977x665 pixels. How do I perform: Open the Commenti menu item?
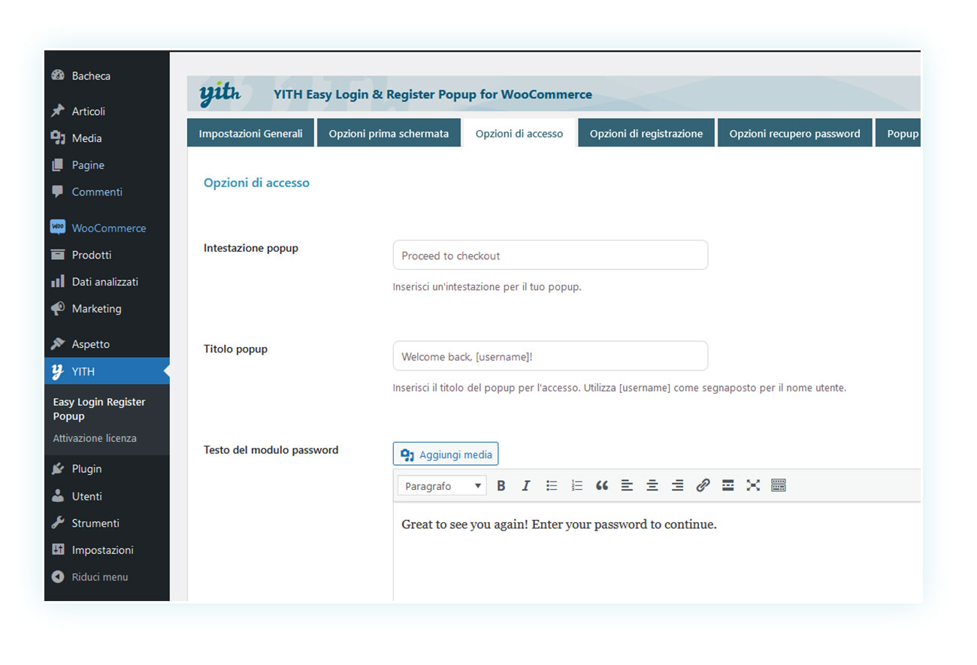tap(107, 192)
